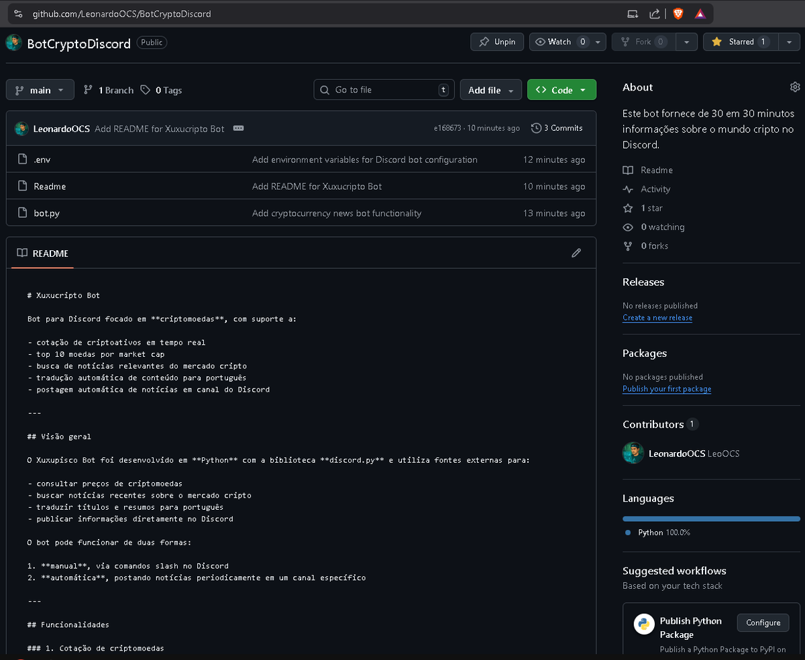Click the LeonardoOCS commit author avatar

tap(21, 128)
